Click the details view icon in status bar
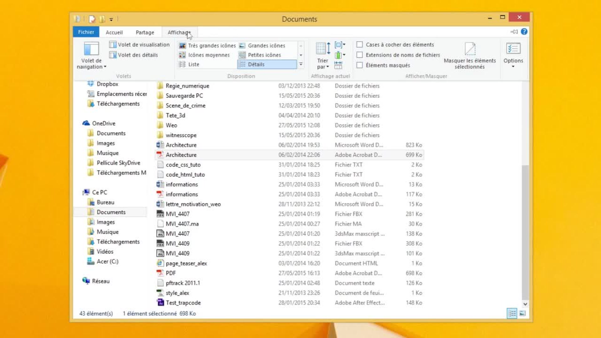Image resolution: width=601 pixels, height=338 pixels. click(512, 313)
